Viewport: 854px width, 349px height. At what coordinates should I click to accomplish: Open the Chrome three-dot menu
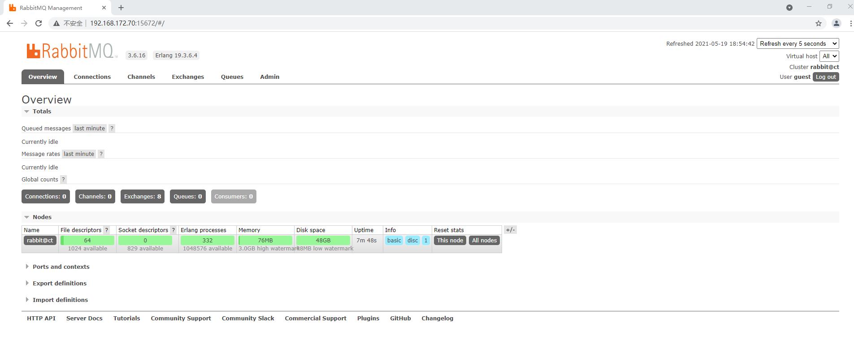[850, 23]
